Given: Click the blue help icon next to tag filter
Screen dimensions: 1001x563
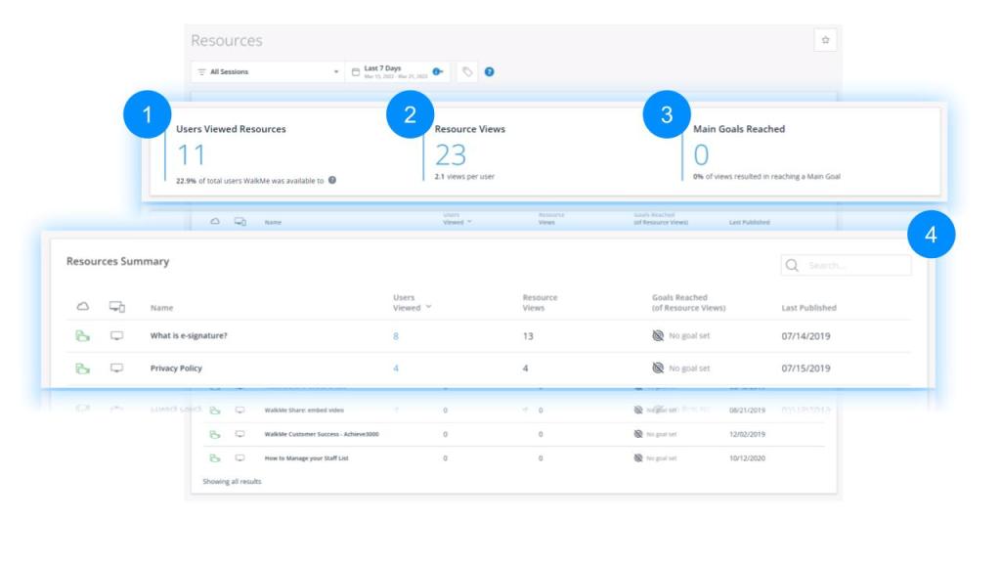Looking at the screenshot, I should [489, 71].
